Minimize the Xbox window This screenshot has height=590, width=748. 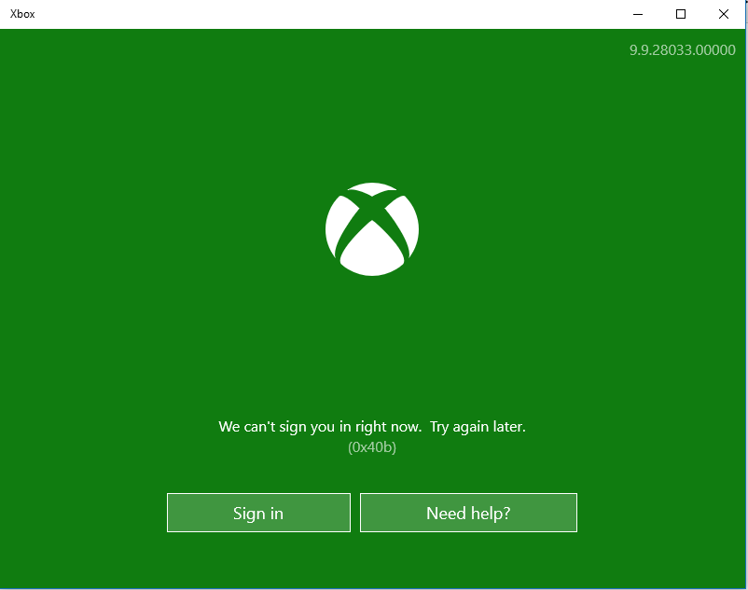coord(638,14)
